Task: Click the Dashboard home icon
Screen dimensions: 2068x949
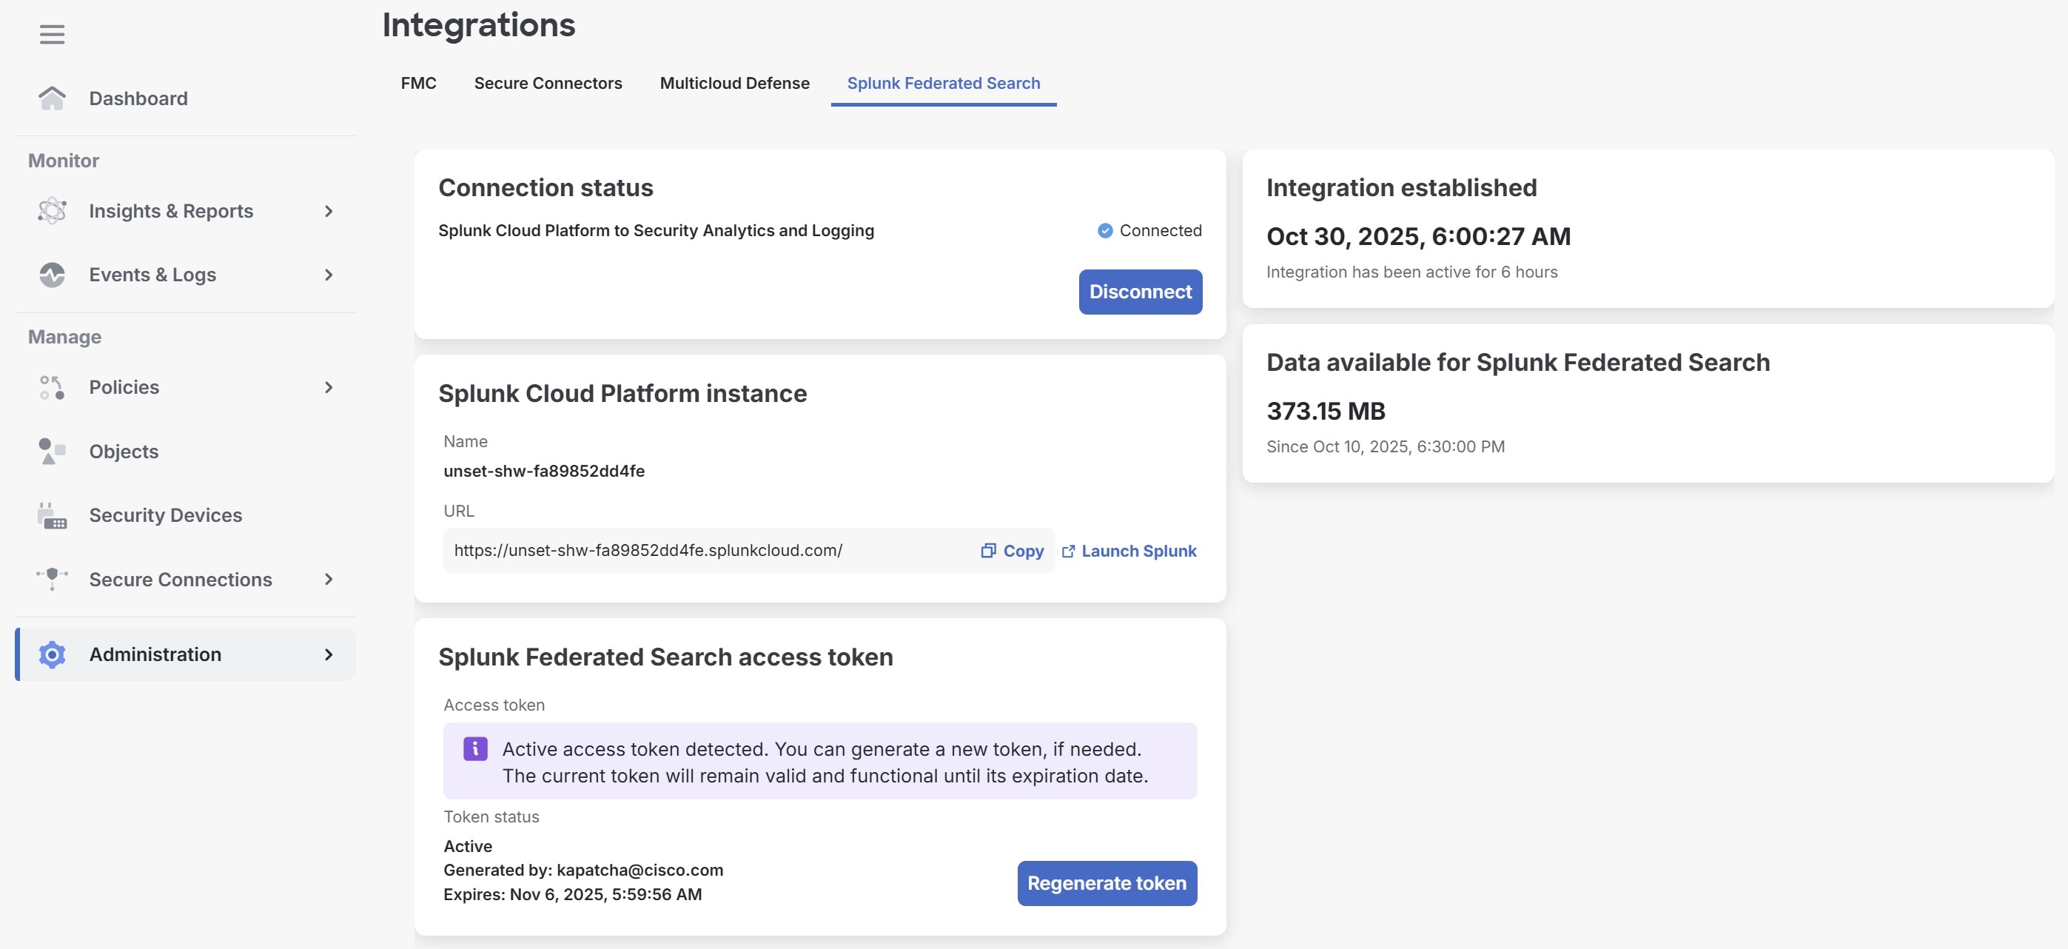Action: (53, 98)
